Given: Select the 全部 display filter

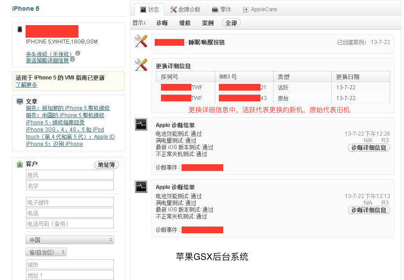Looking at the screenshot, I should [x=231, y=23].
